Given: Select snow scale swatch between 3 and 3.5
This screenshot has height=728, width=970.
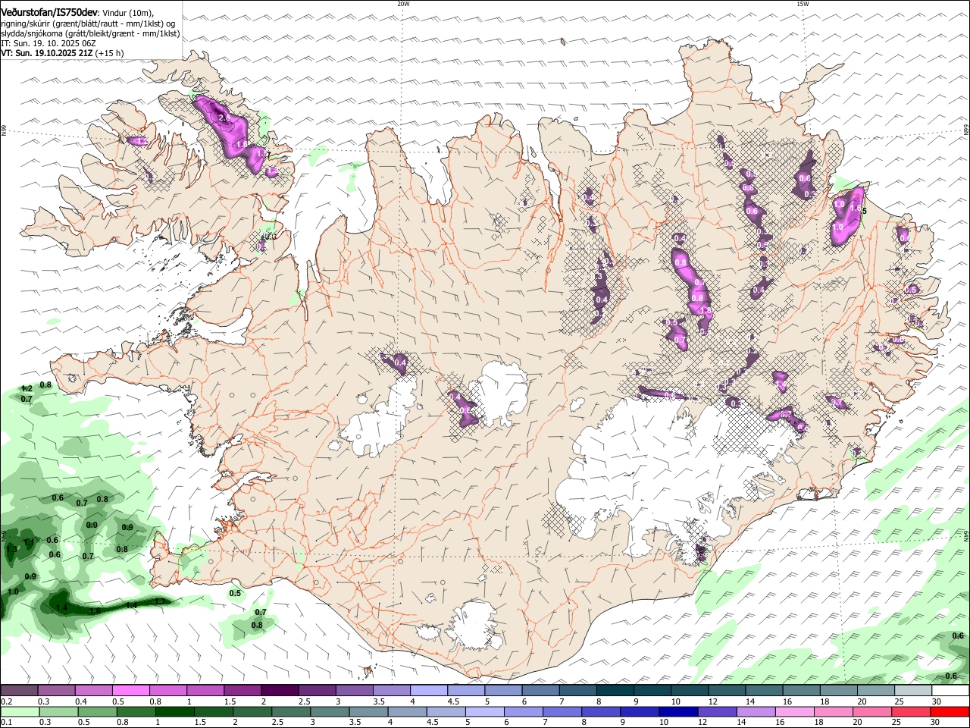Looking at the screenshot, I should pyautogui.click(x=353, y=690).
